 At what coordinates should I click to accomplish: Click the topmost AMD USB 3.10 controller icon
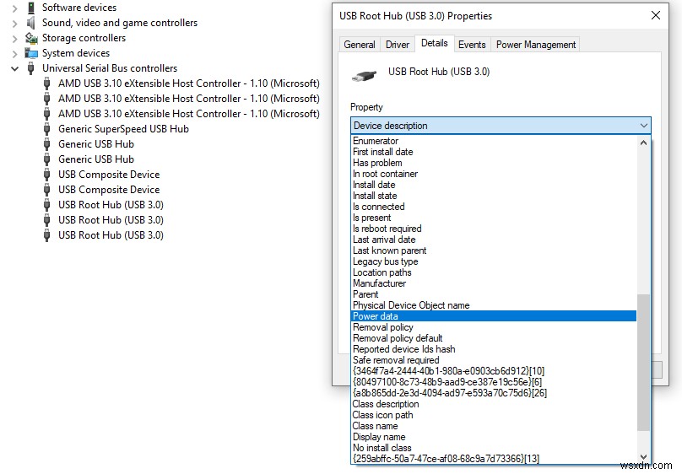pos(47,83)
